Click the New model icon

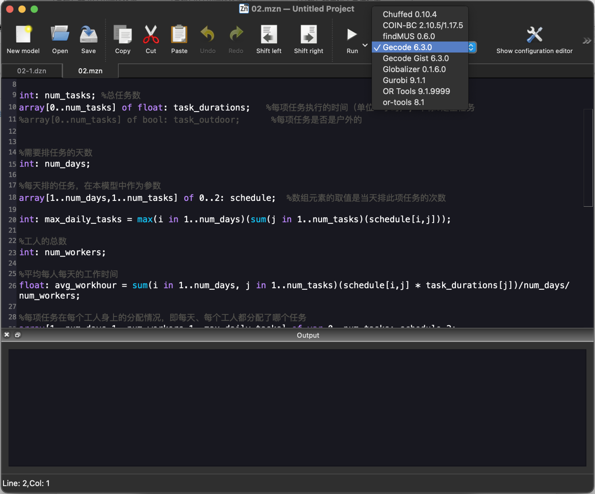(x=23, y=34)
